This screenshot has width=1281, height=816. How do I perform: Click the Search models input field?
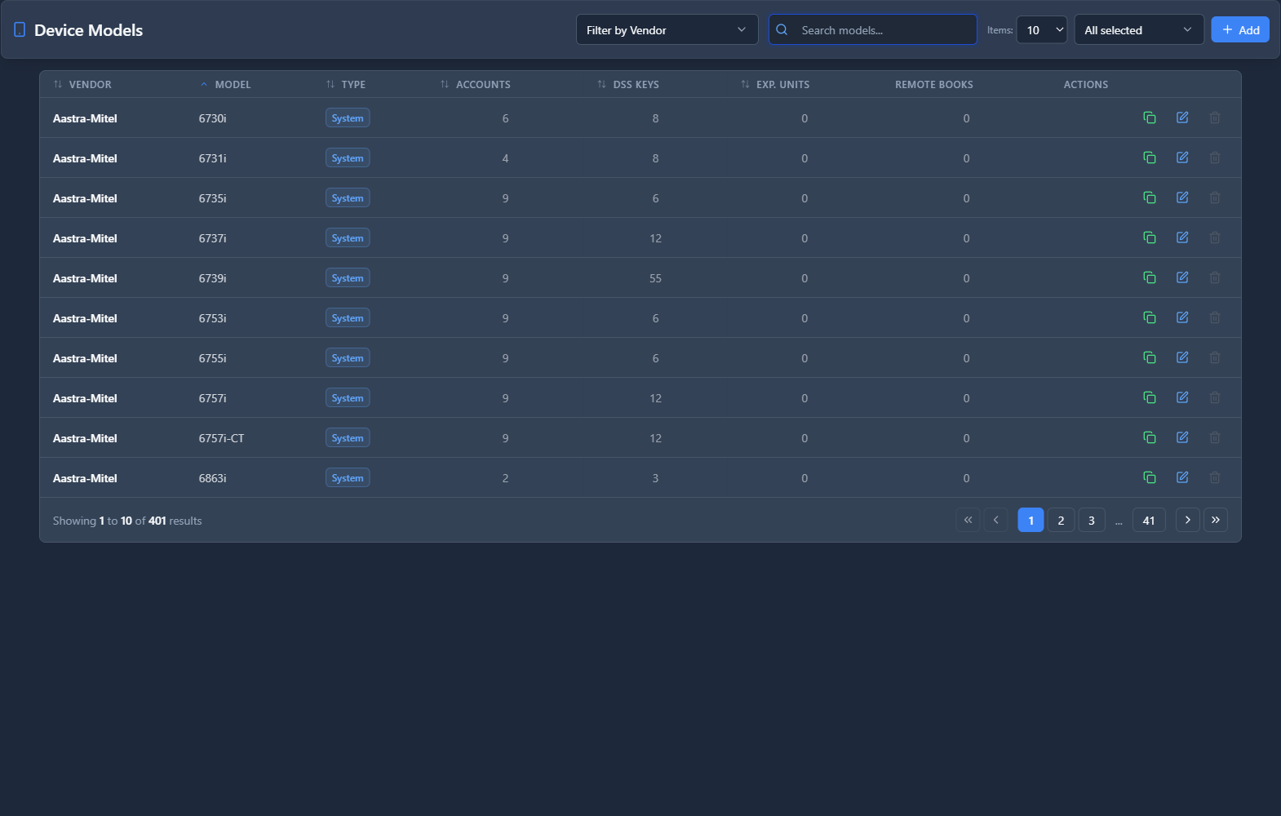point(881,30)
